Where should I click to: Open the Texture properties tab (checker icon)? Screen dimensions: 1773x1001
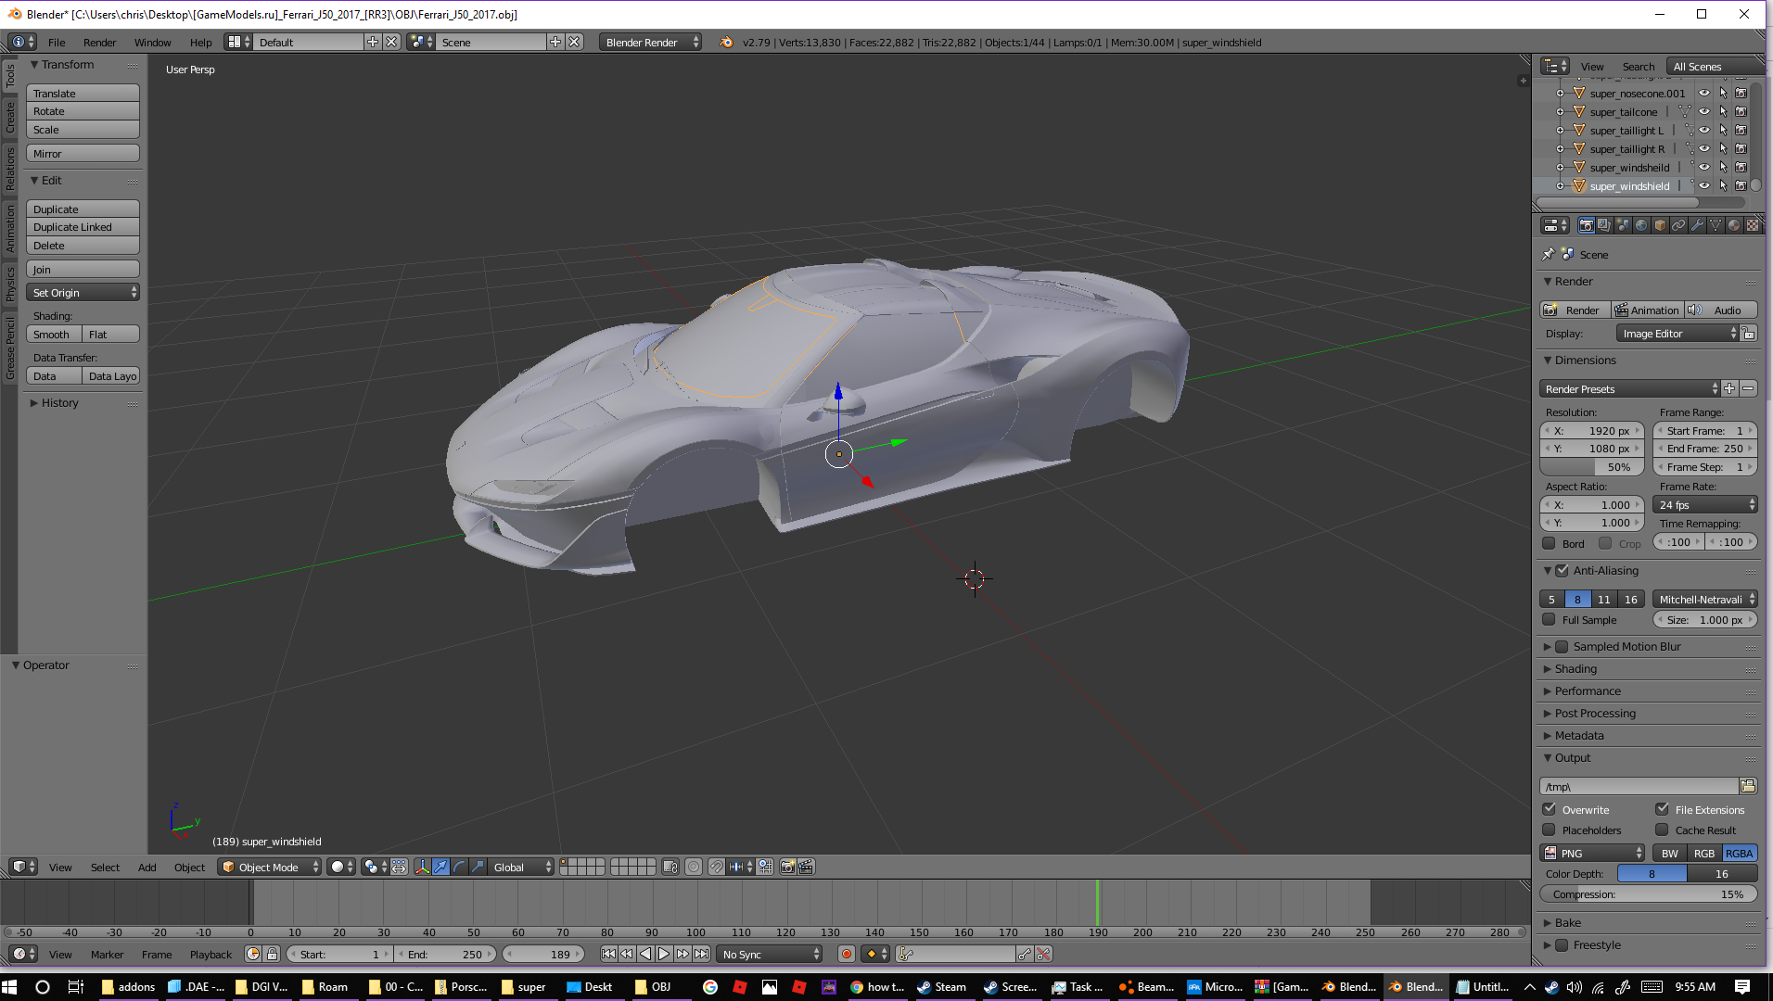pos(1753,225)
